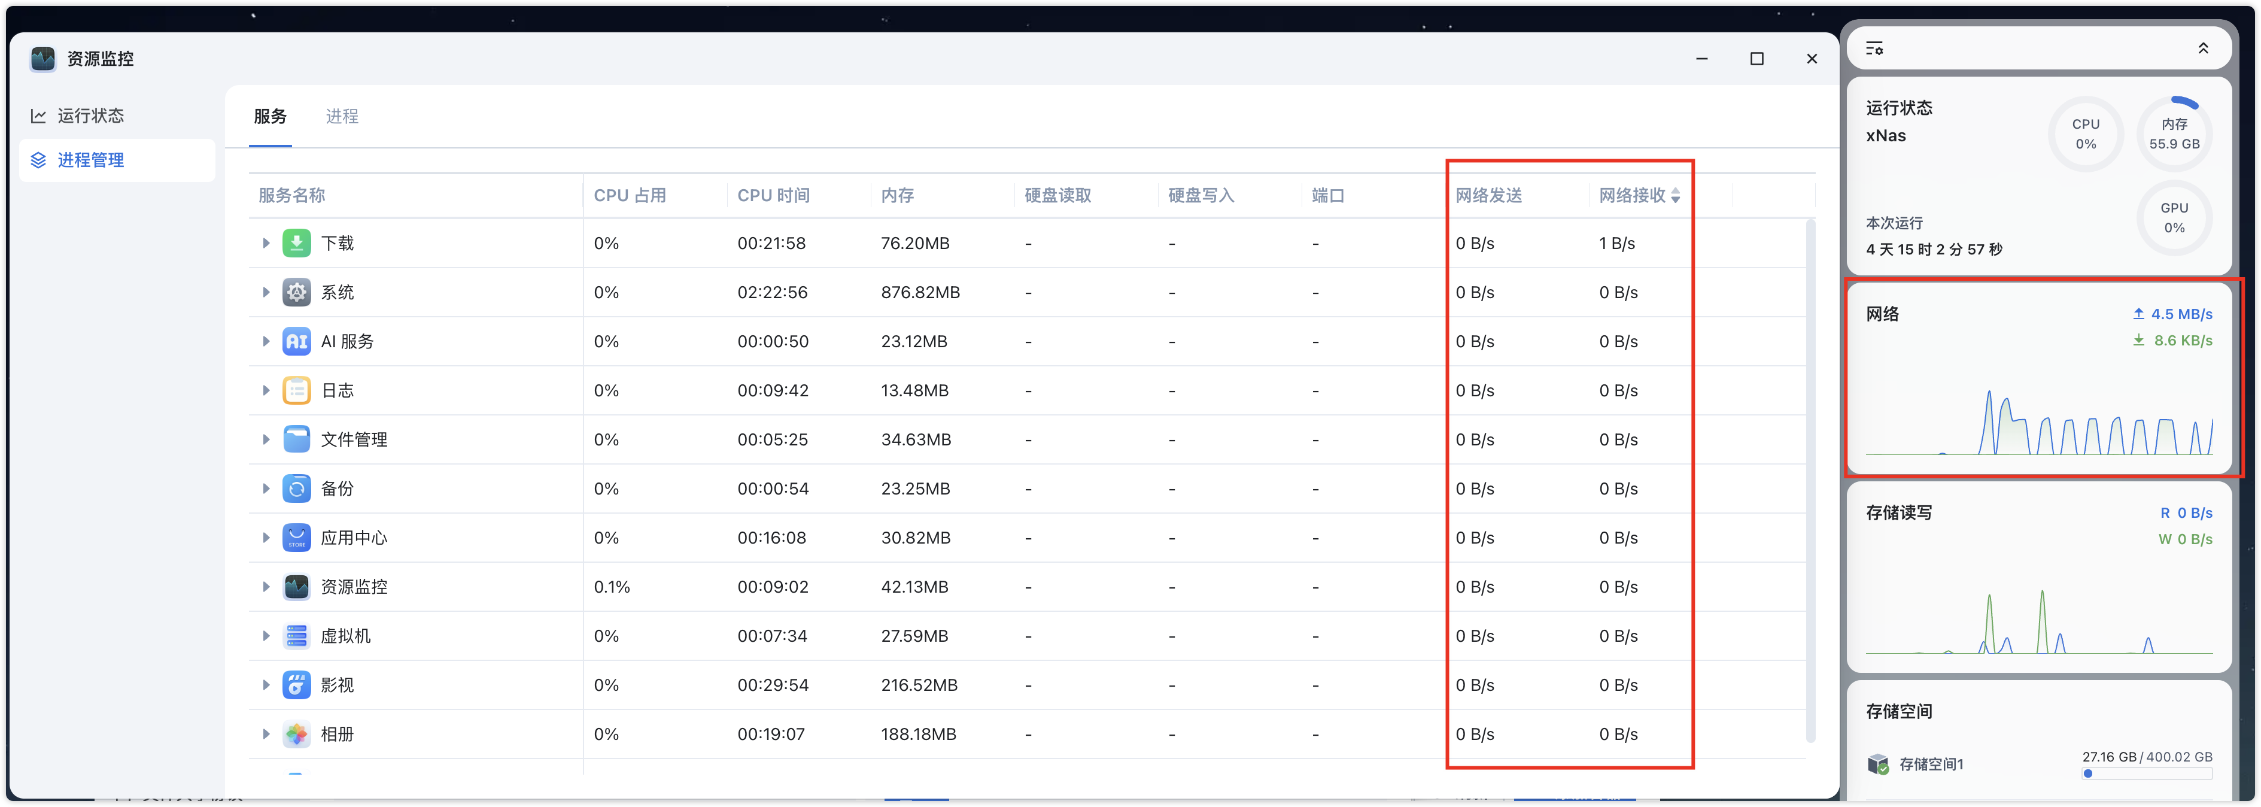Sort by 硬盘读取 column header
The width and height of the screenshot is (2261, 807).
[x=1057, y=195]
